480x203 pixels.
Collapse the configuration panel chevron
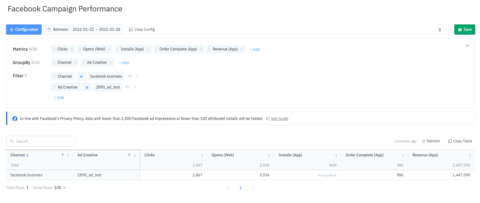[467, 46]
